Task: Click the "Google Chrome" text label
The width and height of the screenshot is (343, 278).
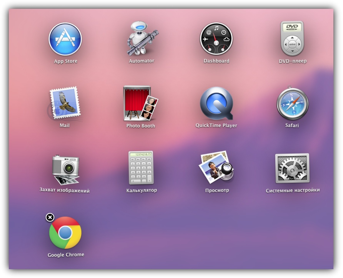Action: [x=66, y=255]
